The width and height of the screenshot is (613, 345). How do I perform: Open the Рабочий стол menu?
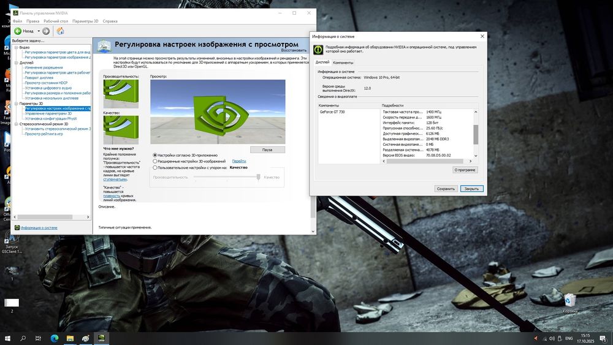click(x=56, y=21)
